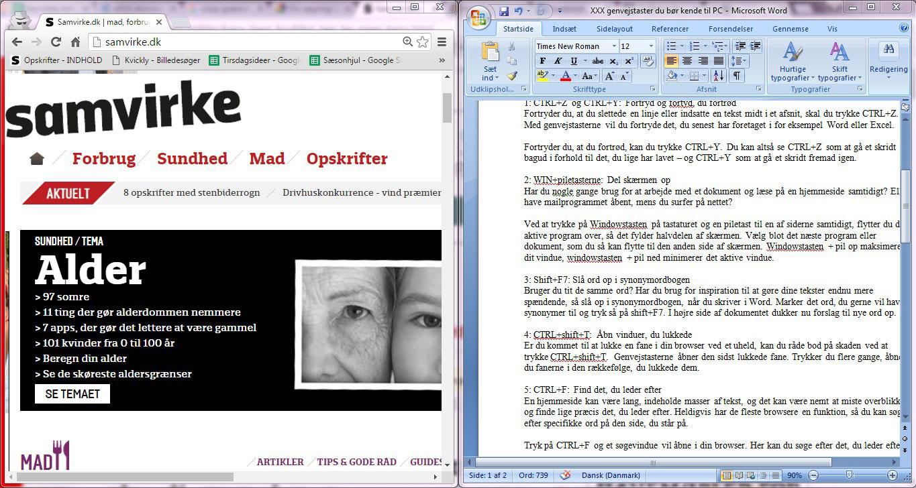The width and height of the screenshot is (916, 488).
Task: Open the Indsæt ribbon tab
Action: (x=564, y=29)
